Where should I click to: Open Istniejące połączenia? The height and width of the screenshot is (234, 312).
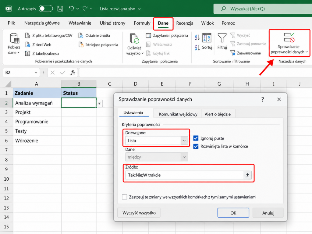98,44
